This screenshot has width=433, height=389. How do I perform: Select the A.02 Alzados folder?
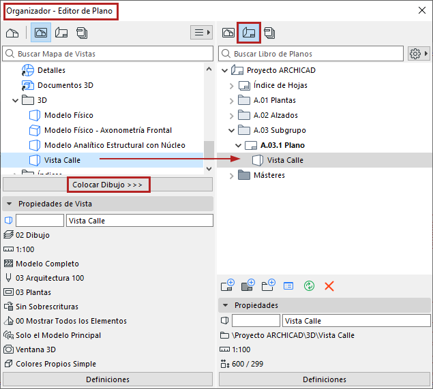click(x=275, y=115)
